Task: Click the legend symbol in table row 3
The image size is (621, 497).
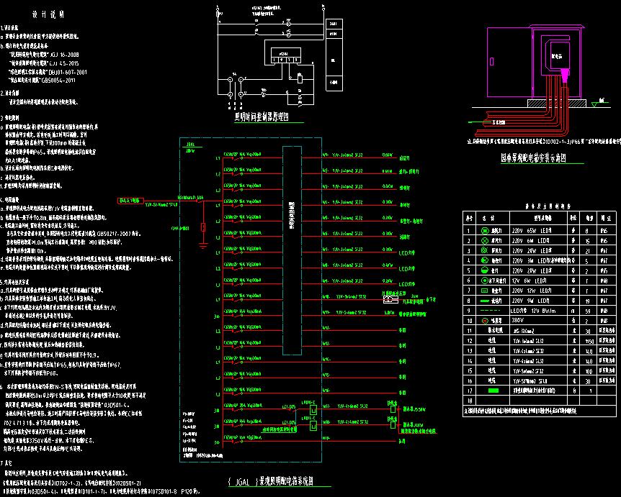Action: (485, 250)
